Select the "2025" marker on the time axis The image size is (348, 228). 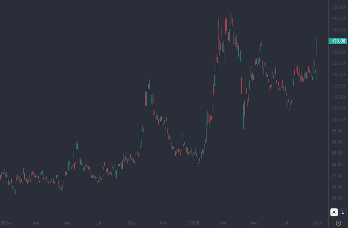pyautogui.click(x=194, y=223)
